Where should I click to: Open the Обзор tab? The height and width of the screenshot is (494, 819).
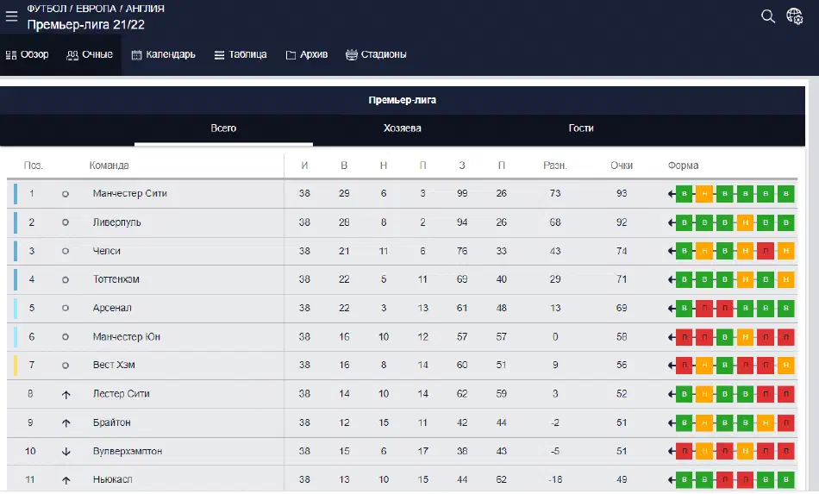[28, 54]
